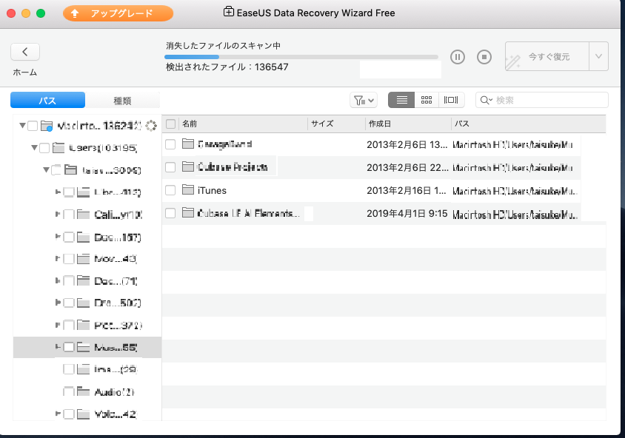Screen dimensions: 625x438
Task: Check the GarageBand folder checkbox
Action: (x=170, y=144)
